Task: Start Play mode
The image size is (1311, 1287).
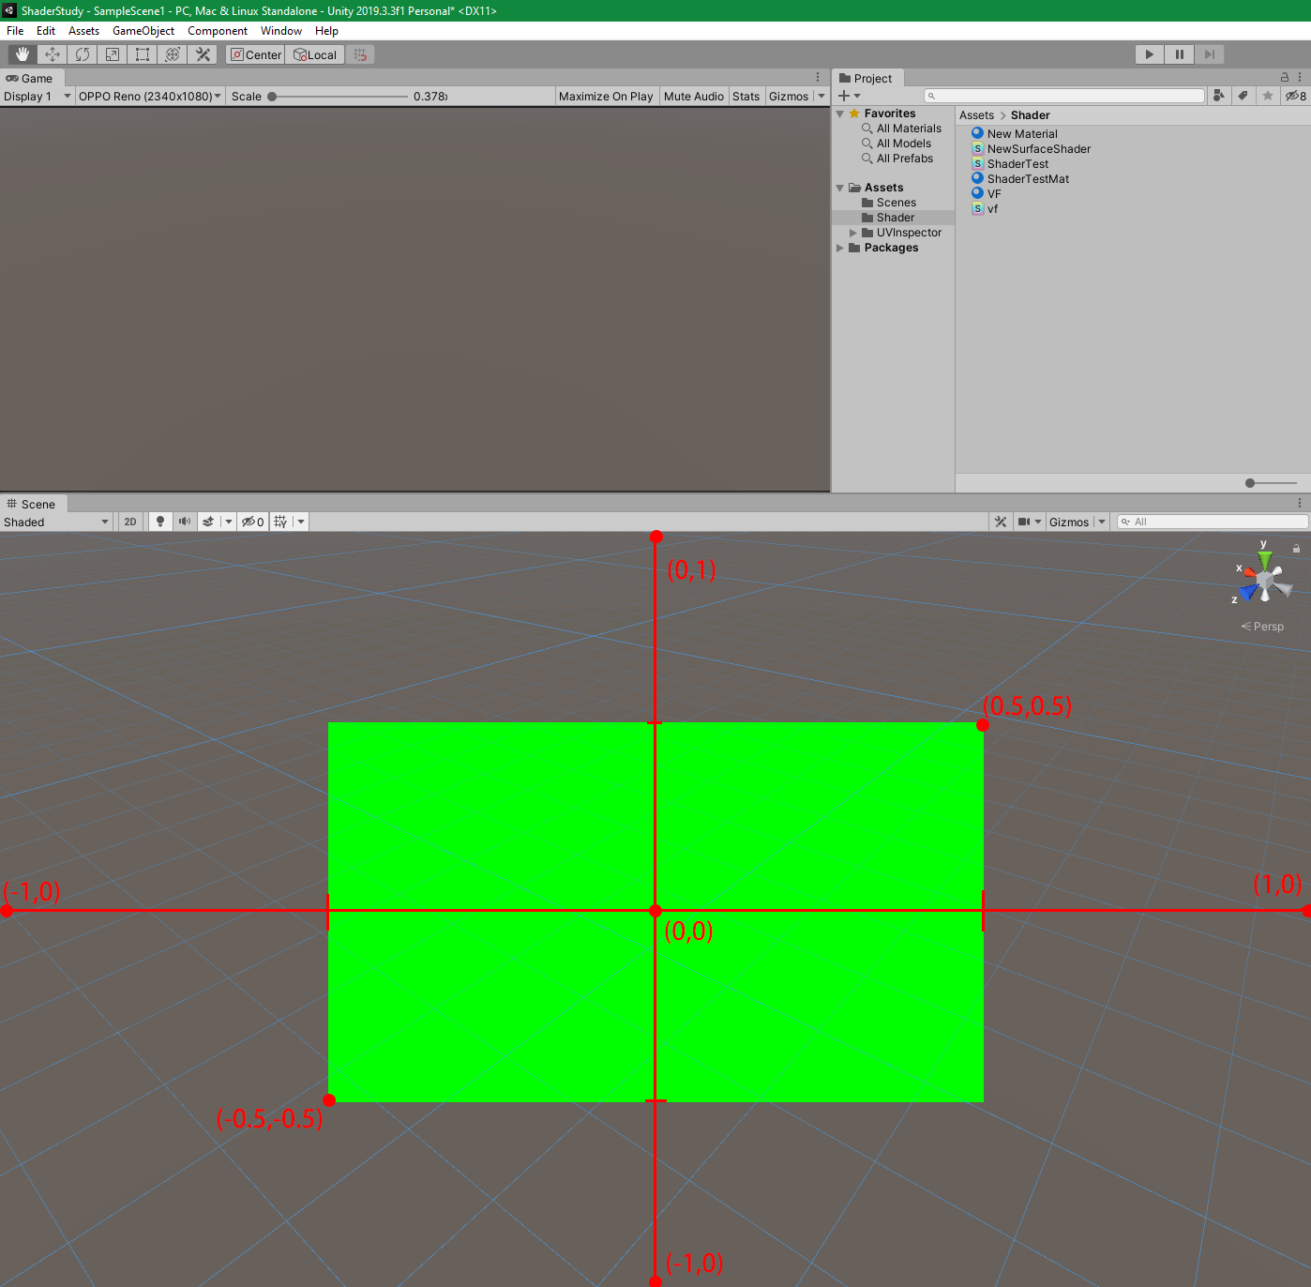Action: click(x=1150, y=54)
